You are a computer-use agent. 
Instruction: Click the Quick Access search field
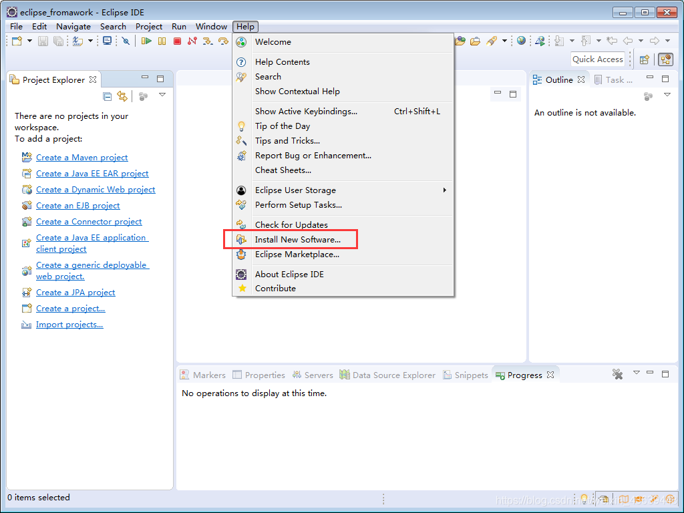click(x=598, y=59)
